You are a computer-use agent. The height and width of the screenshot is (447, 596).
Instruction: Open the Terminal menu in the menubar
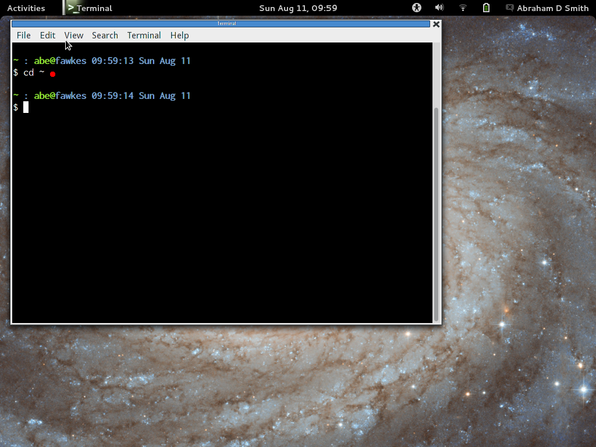(x=144, y=36)
